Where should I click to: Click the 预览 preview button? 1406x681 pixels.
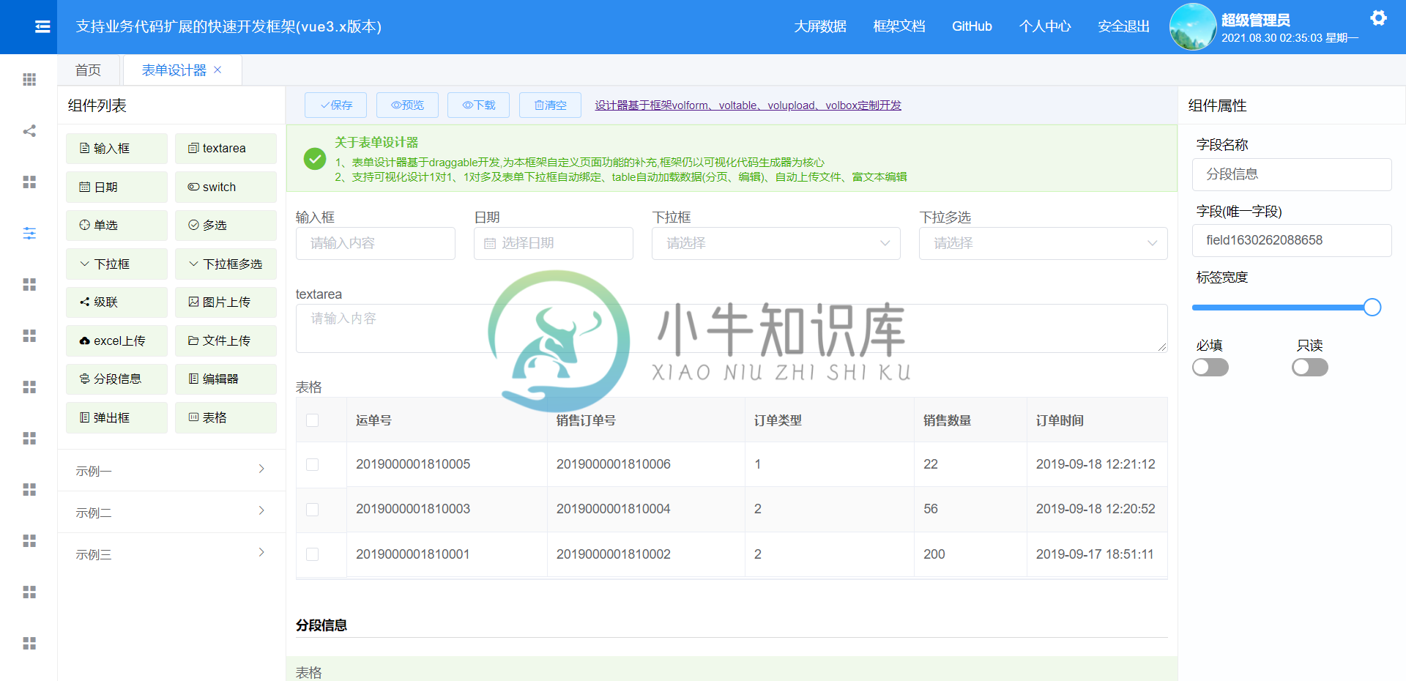[x=407, y=105]
